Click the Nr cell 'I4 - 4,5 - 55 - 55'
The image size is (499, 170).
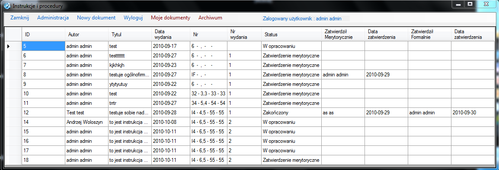pos(208,112)
